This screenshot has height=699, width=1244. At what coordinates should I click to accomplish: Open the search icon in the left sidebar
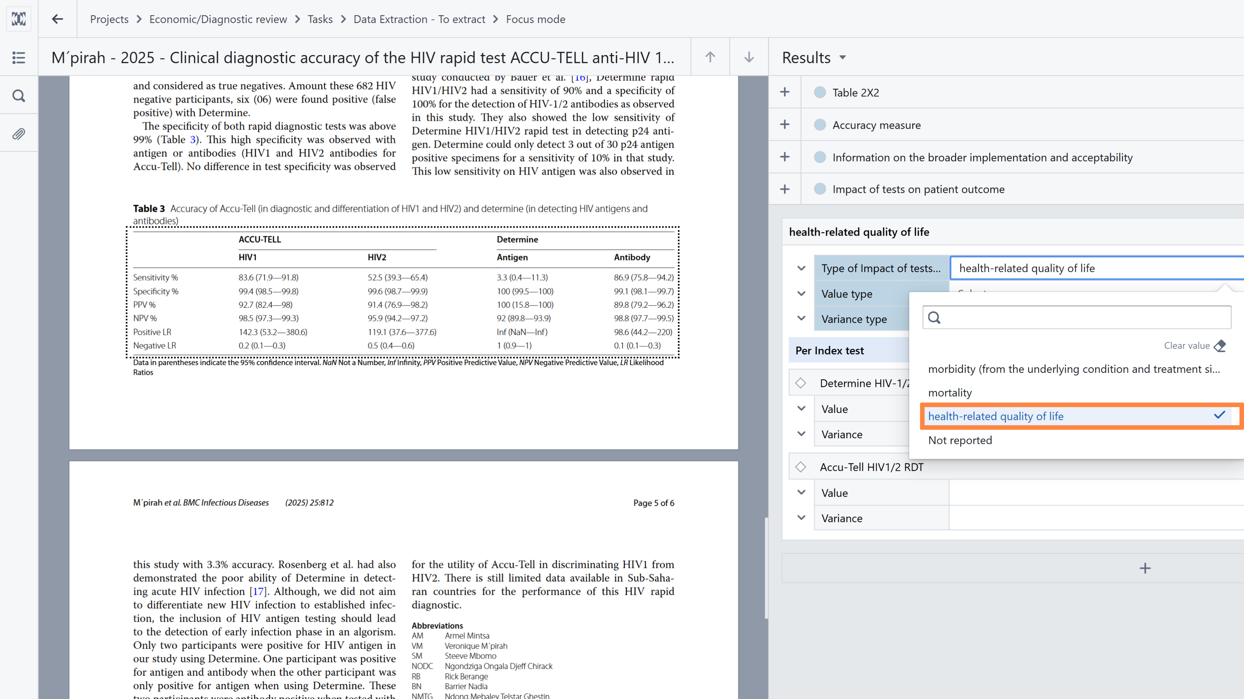pos(19,95)
